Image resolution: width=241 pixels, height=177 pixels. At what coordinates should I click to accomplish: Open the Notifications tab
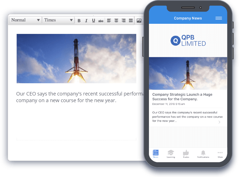pyautogui.click(x=203, y=154)
